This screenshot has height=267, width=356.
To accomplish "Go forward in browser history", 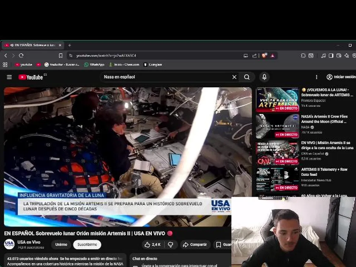I will click(x=13, y=56).
